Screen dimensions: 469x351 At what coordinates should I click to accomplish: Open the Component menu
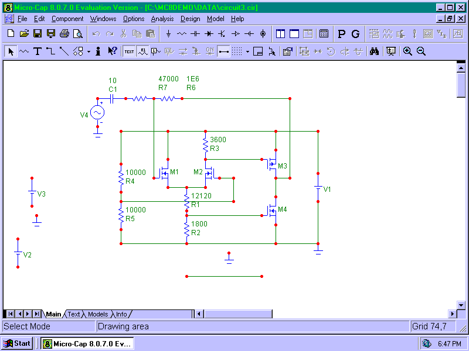(x=67, y=19)
